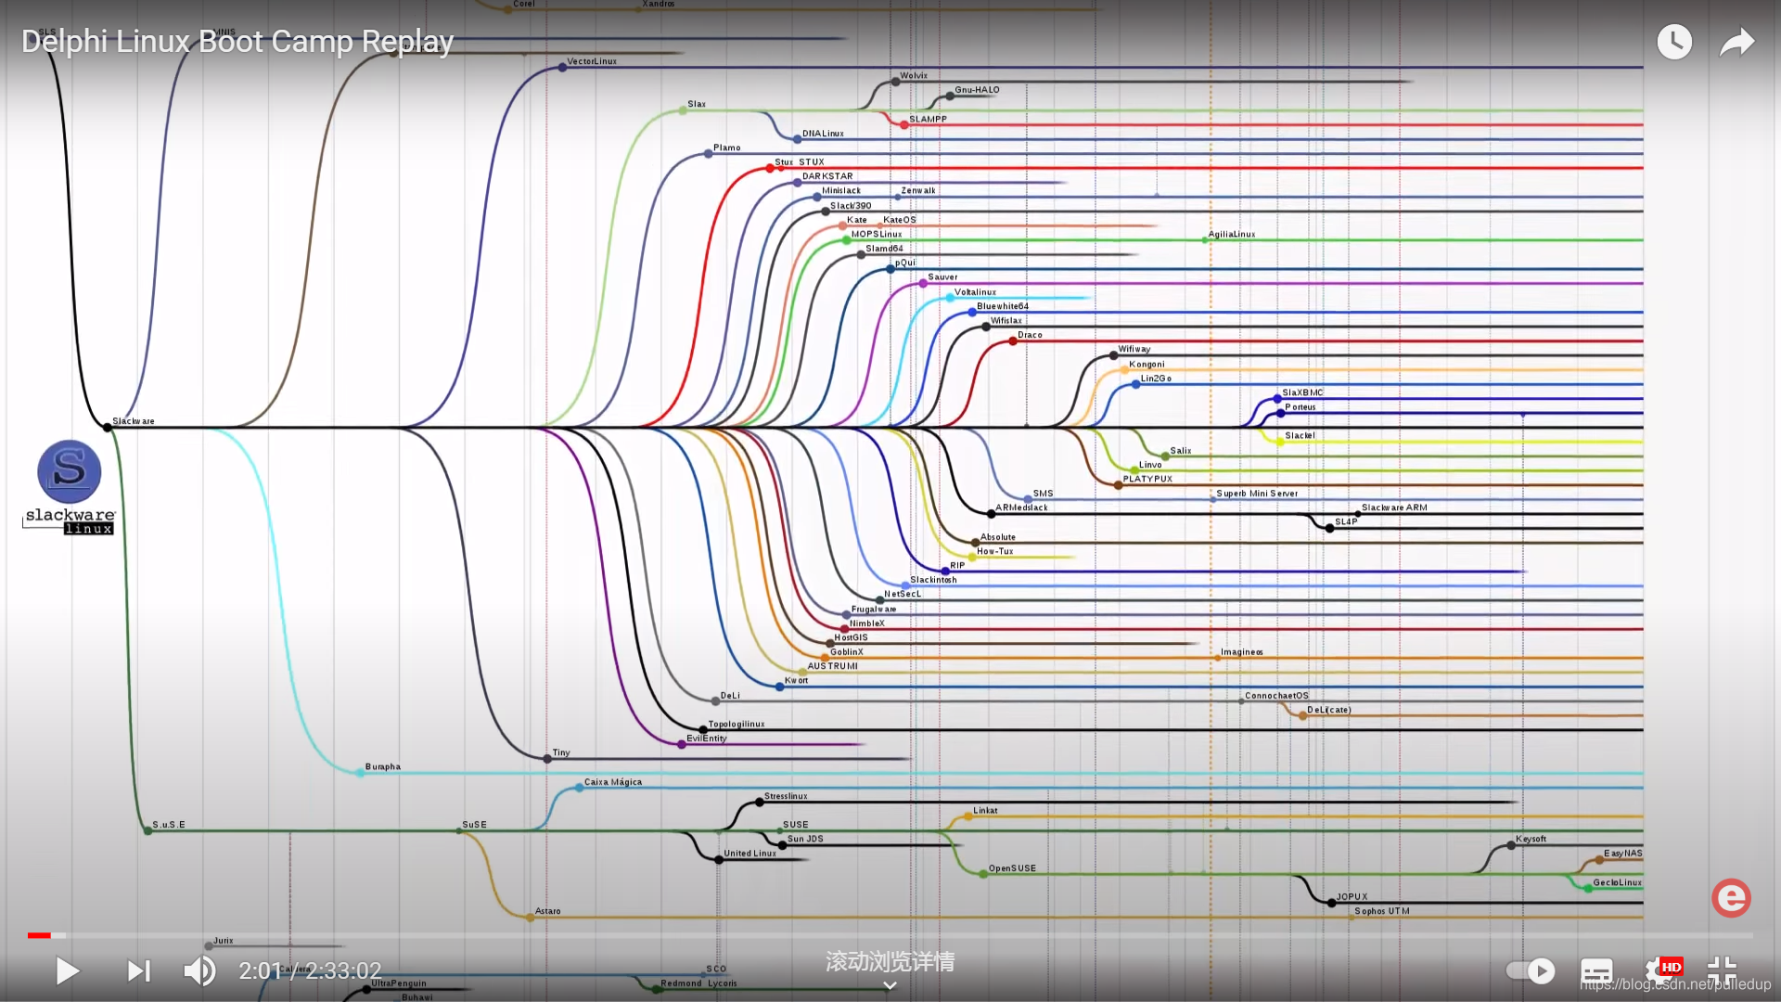
Task: Click the 'Slackware ARM' label
Action: pos(1394,507)
